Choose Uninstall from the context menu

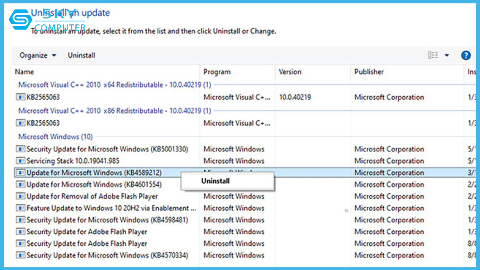click(x=215, y=181)
